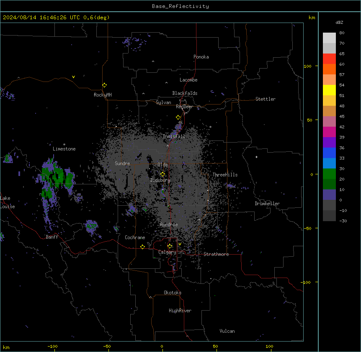Click the Sundre city label
This screenshot has height=352, width=361.
[122, 163]
